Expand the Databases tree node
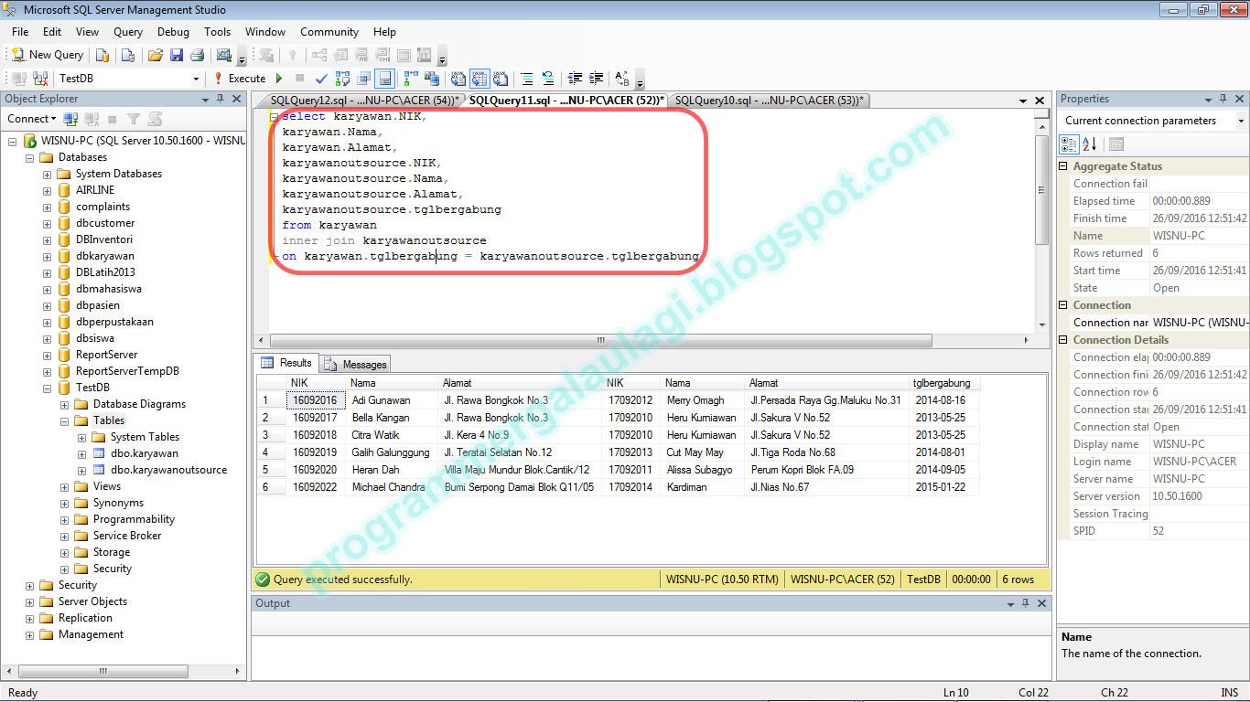The height and width of the screenshot is (702, 1250). click(x=30, y=156)
